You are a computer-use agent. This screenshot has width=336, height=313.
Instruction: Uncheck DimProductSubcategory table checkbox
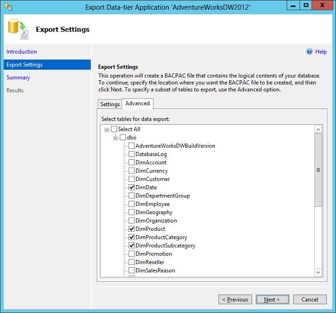[x=131, y=246]
